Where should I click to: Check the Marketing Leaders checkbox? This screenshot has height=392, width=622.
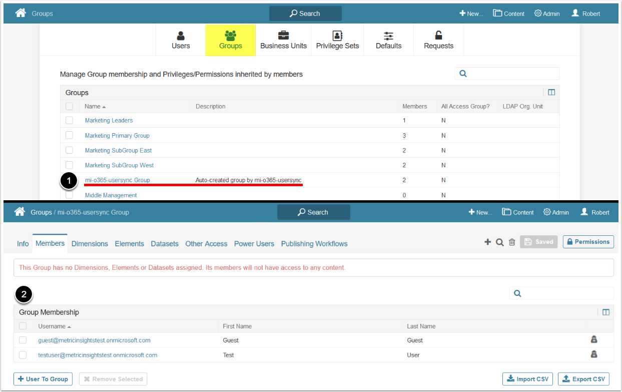click(69, 120)
